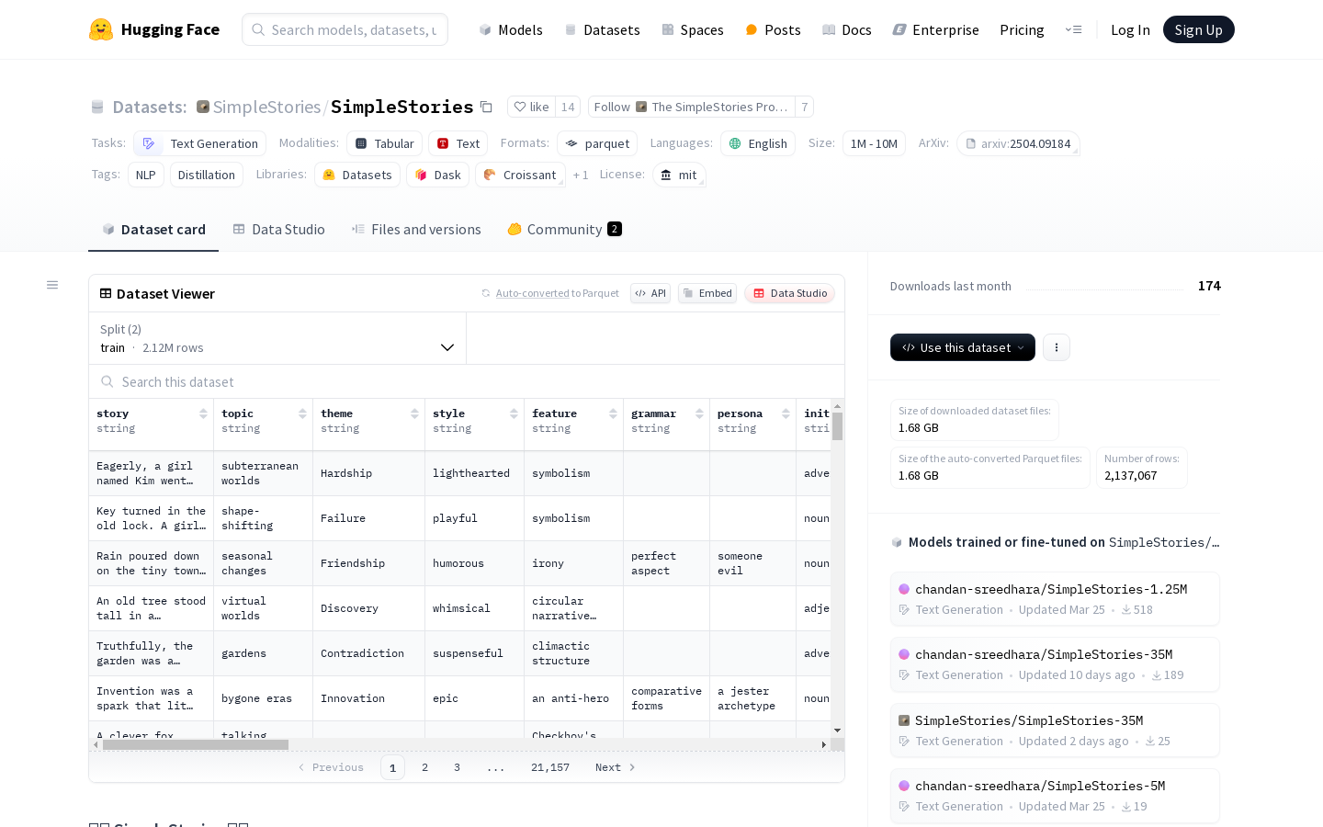
Task: Click the Hugging Face logo
Action: point(154,29)
